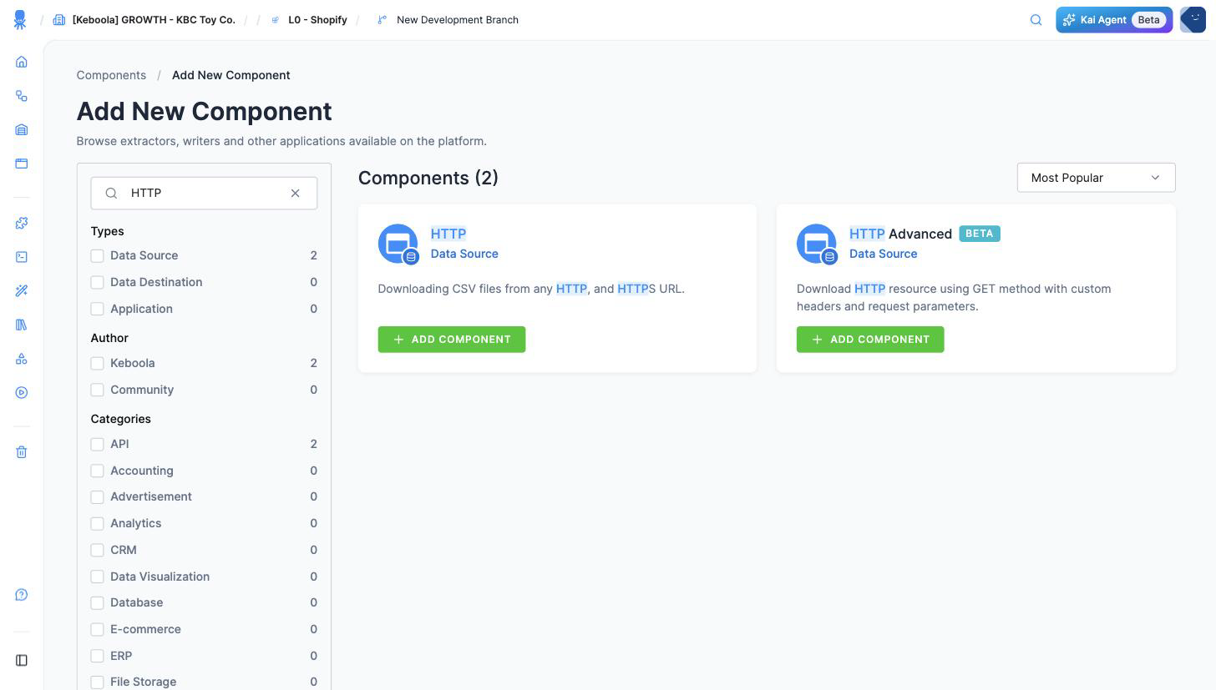Open the window-shaped sidebar icon below Storage
Screen dimensions: 1216x690
pyautogui.click(x=22, y=164)
